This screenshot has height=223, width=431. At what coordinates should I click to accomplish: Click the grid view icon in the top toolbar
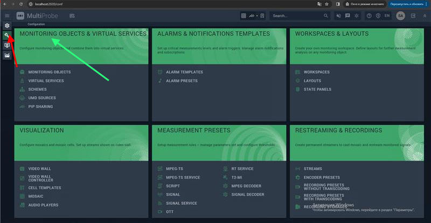[x=244, y=16]
